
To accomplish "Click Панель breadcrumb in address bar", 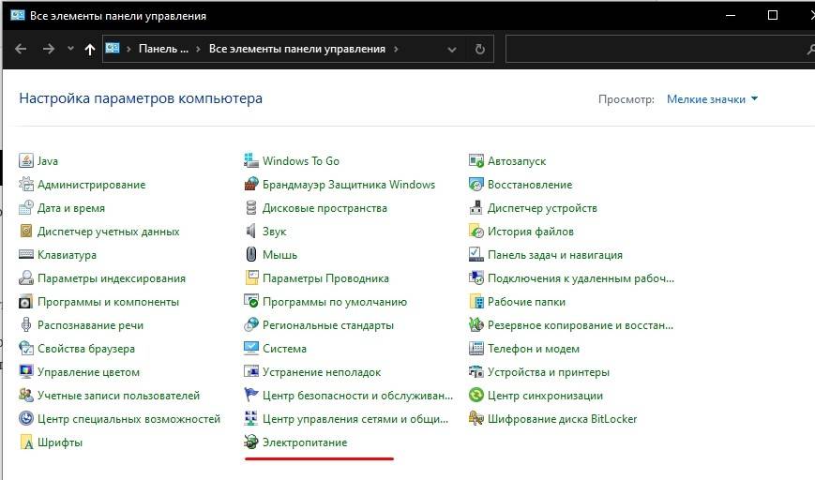I will click(163, 50).
